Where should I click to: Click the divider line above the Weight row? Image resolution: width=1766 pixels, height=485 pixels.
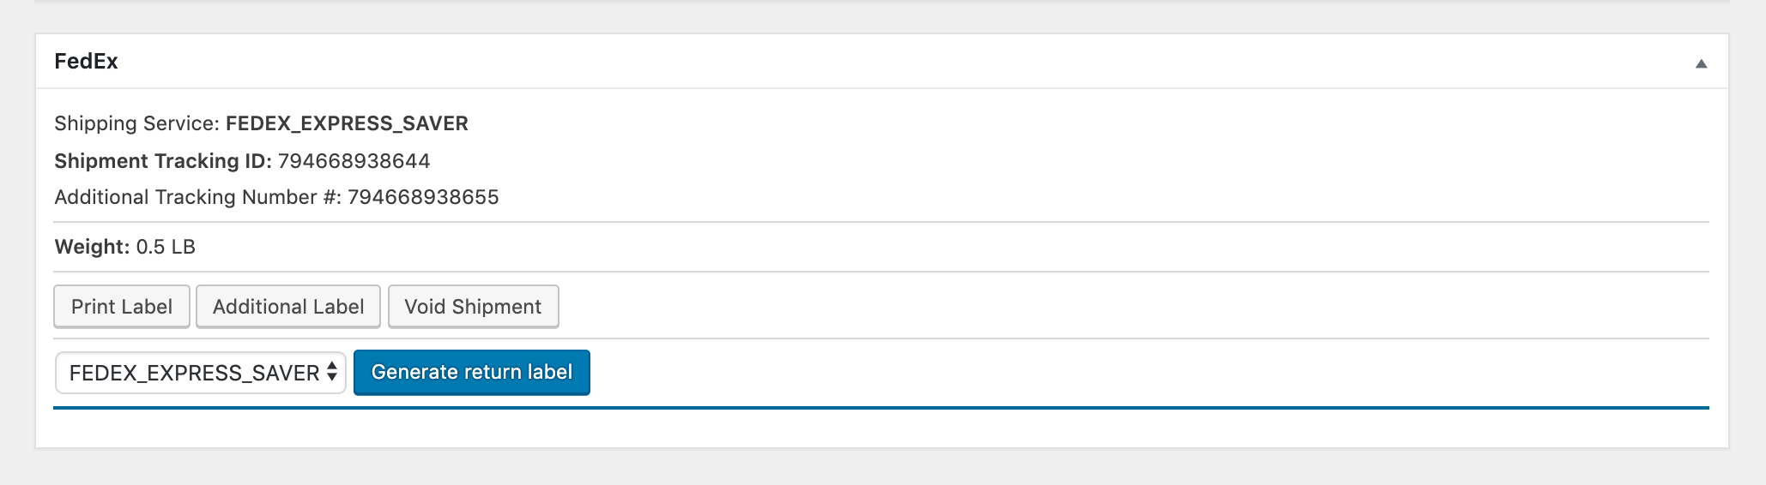pyautogui.click(x=881, y=222)
